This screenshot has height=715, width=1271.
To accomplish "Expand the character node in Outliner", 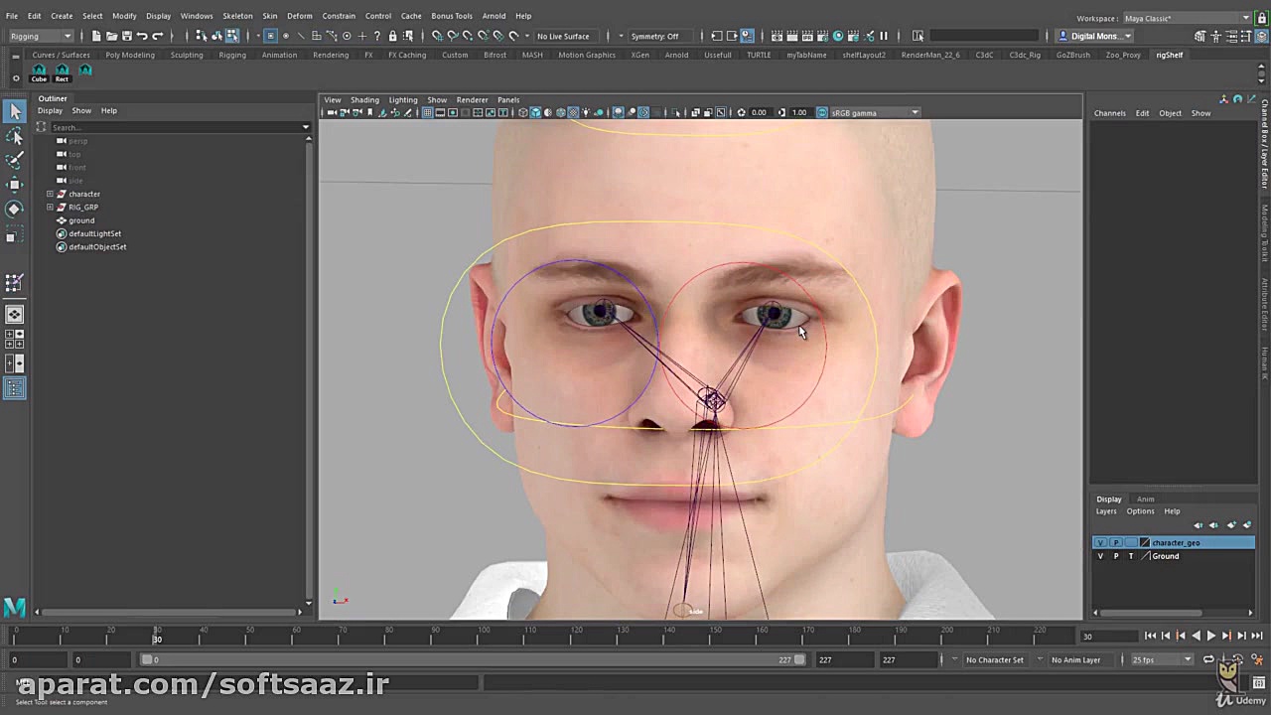I will point(50,194).
